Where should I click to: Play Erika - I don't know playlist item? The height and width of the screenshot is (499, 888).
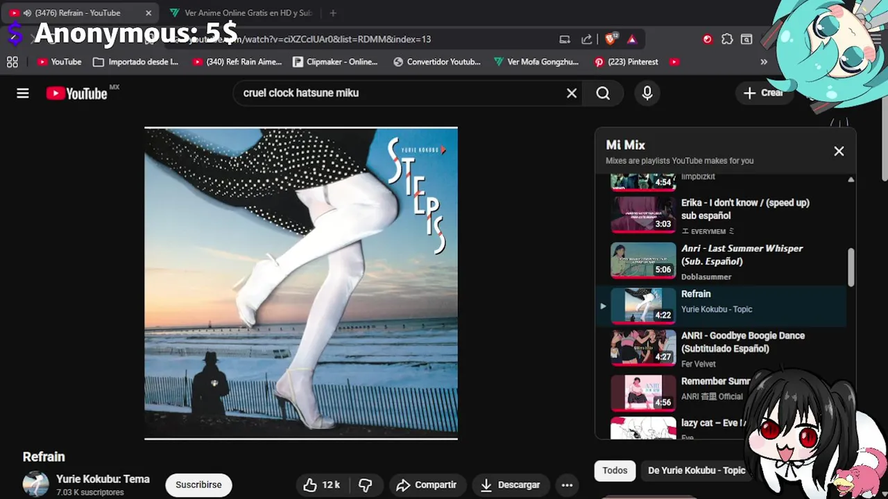click(721, 216)
